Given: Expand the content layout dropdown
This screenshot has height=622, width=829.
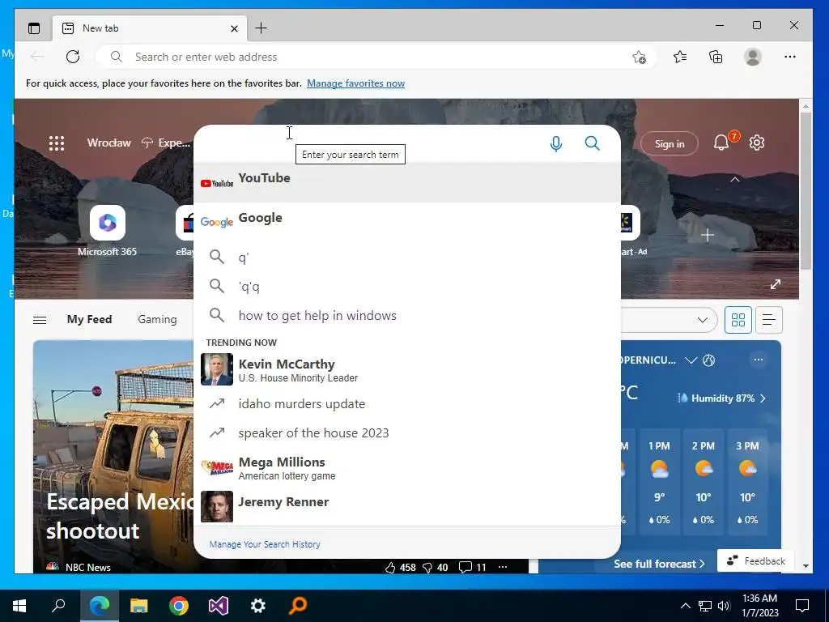Looking at the screenshot, I should 702,320.
